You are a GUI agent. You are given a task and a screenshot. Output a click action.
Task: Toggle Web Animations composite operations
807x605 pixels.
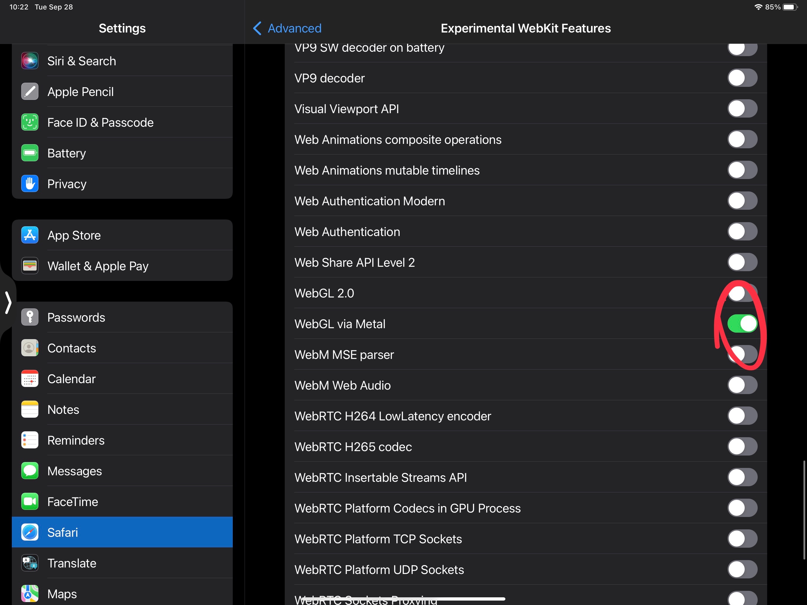click(x=742, y=139)
